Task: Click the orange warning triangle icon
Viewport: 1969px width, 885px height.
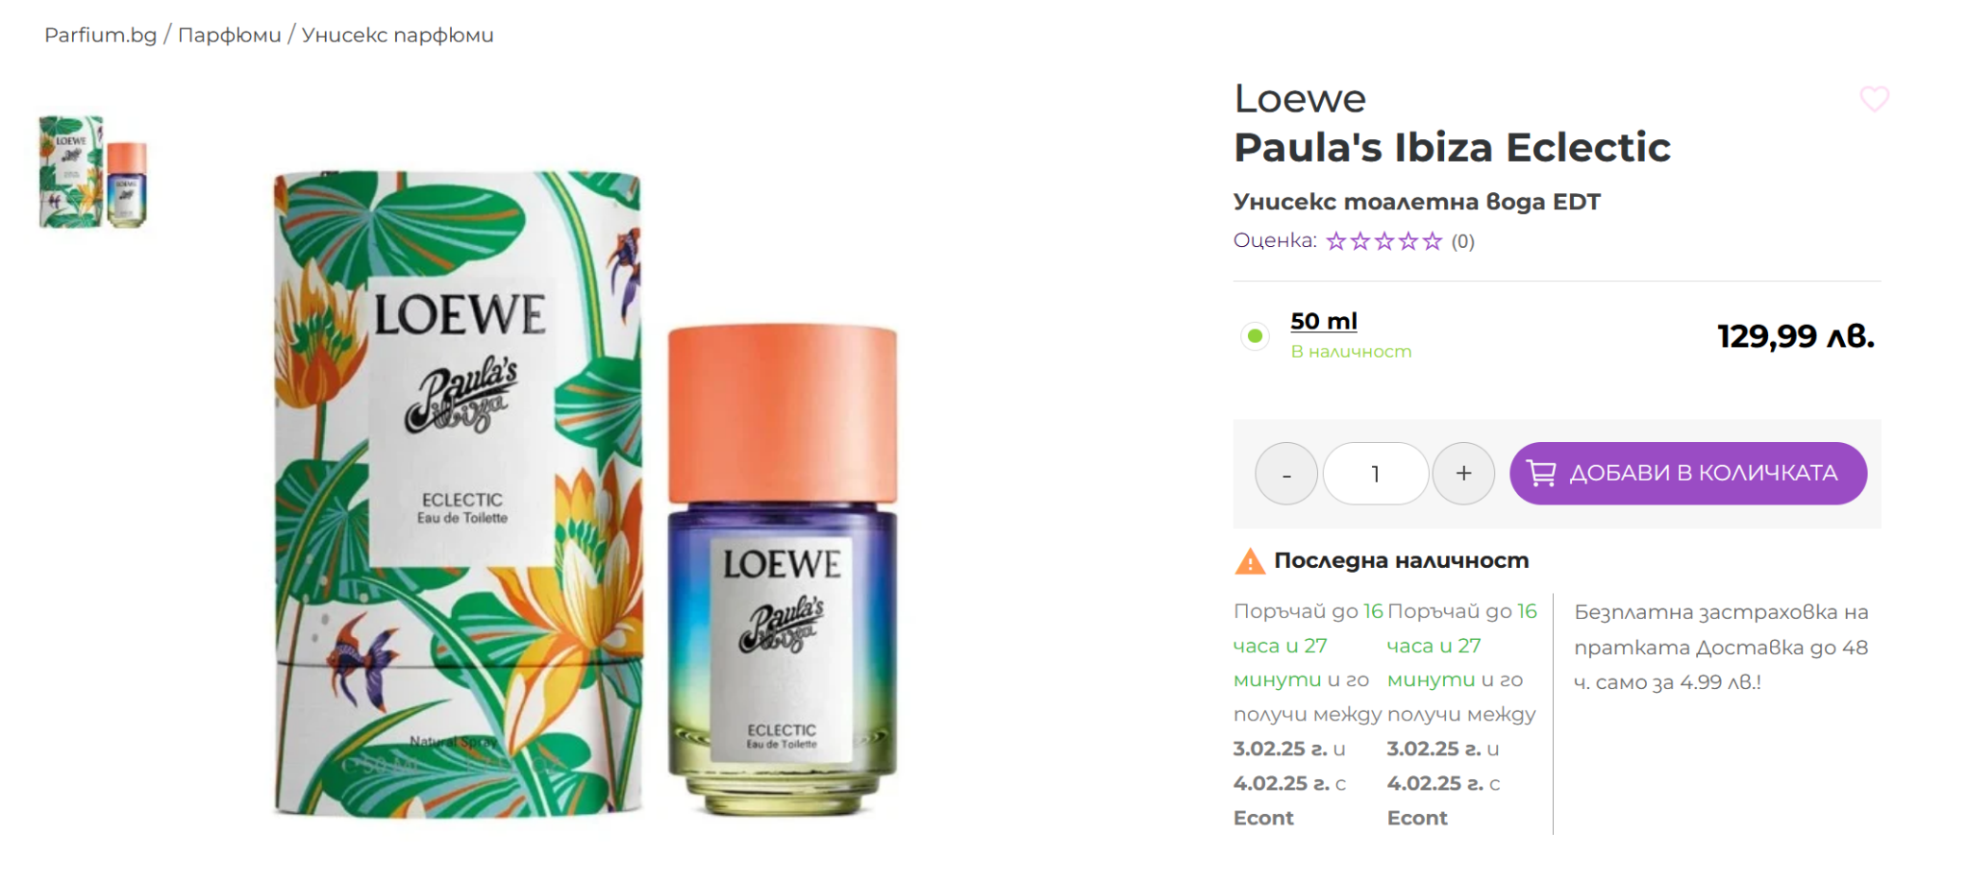Action: tap(1250, 561)
